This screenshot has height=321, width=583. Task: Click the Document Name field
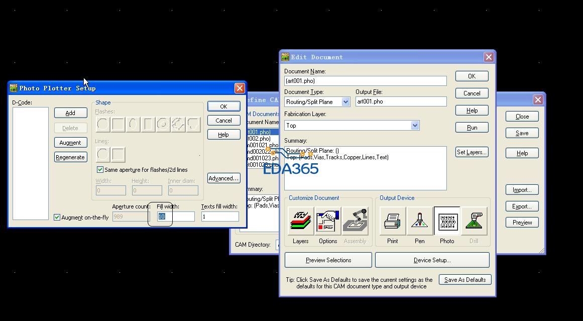[x=366, y=81]
